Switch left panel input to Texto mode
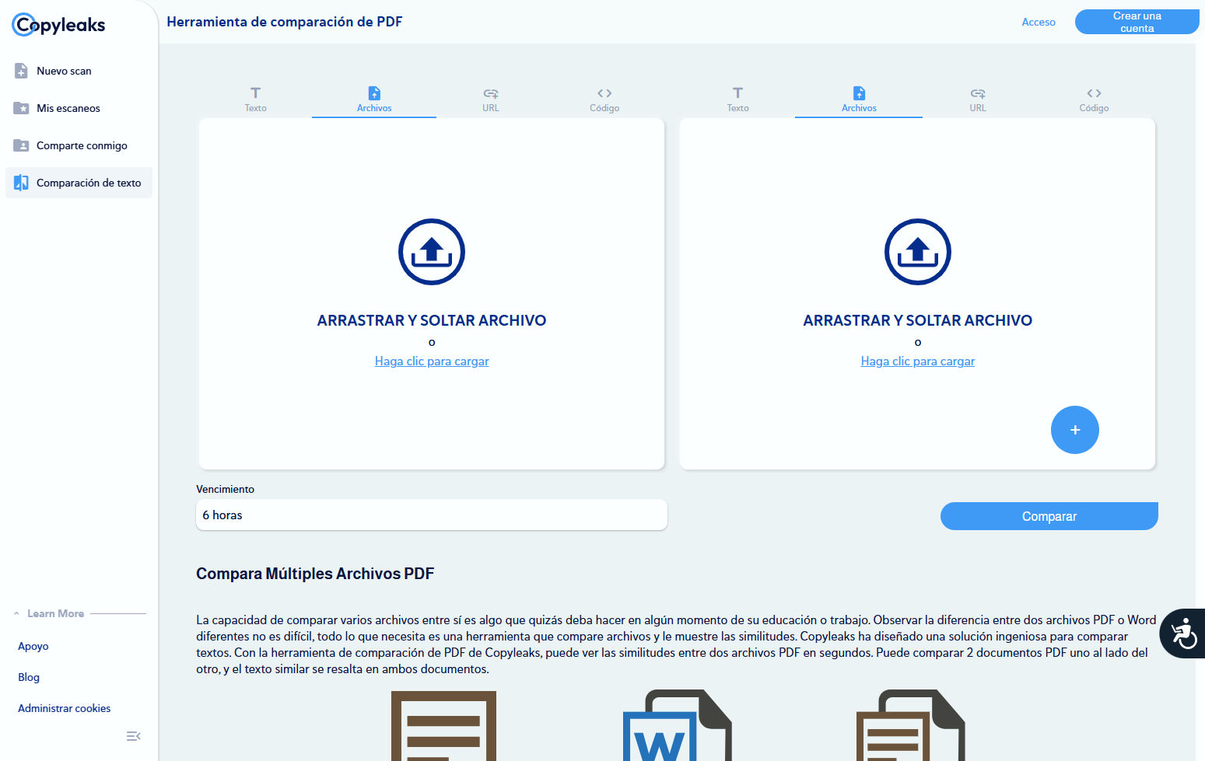The width and height of the screenshot is (1205, 761). tap(255, 99)
